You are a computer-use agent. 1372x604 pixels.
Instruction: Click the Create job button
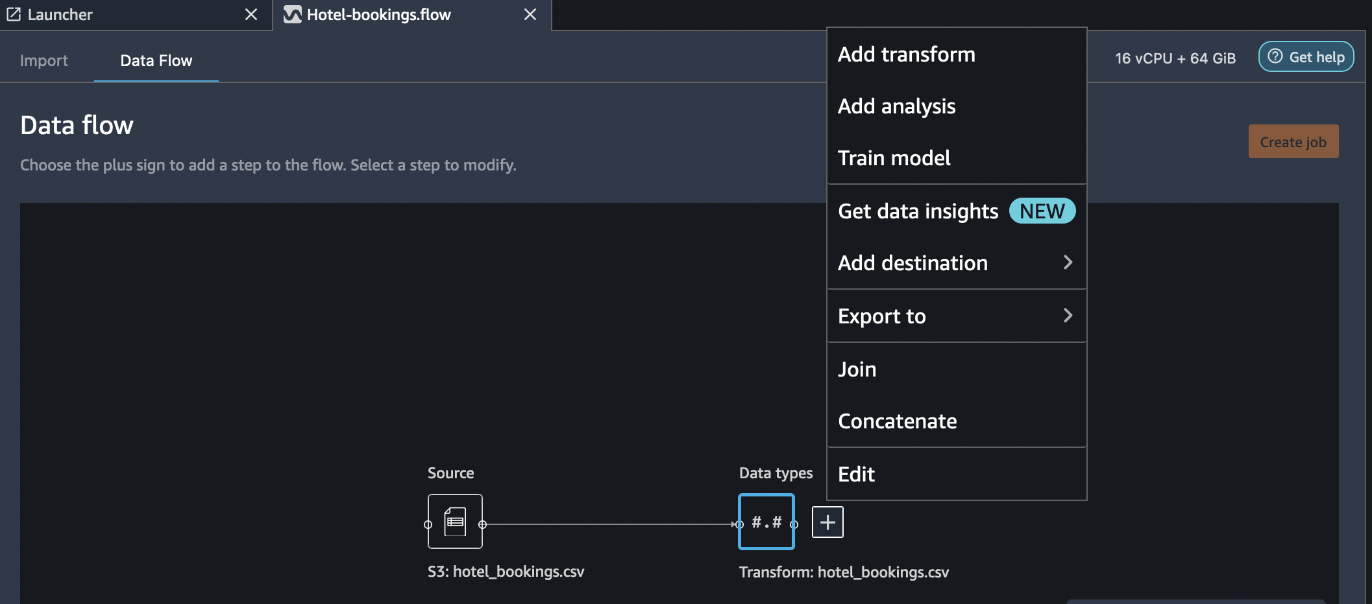click(1293, 141)
